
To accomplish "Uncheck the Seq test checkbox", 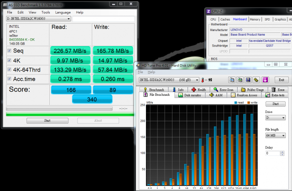I will click(9, 51).
